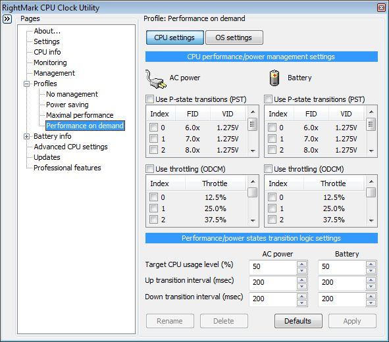389x342 pixels.
Task: Click the Rename button
Action: coord(170,321)
